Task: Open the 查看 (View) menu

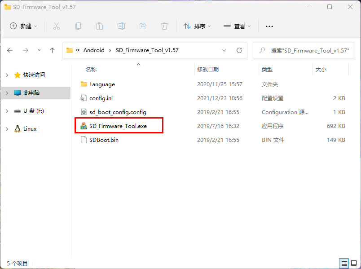Action: [x=237, y=26]
